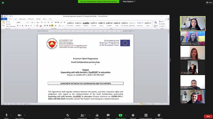Open the Font name Calibri dropdown
The width and height of the screenshot is (213, 119).
coord(26,22)
